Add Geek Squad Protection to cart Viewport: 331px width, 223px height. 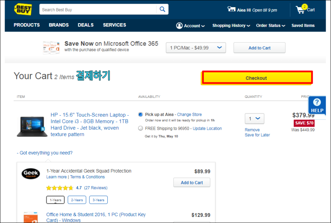192,182
